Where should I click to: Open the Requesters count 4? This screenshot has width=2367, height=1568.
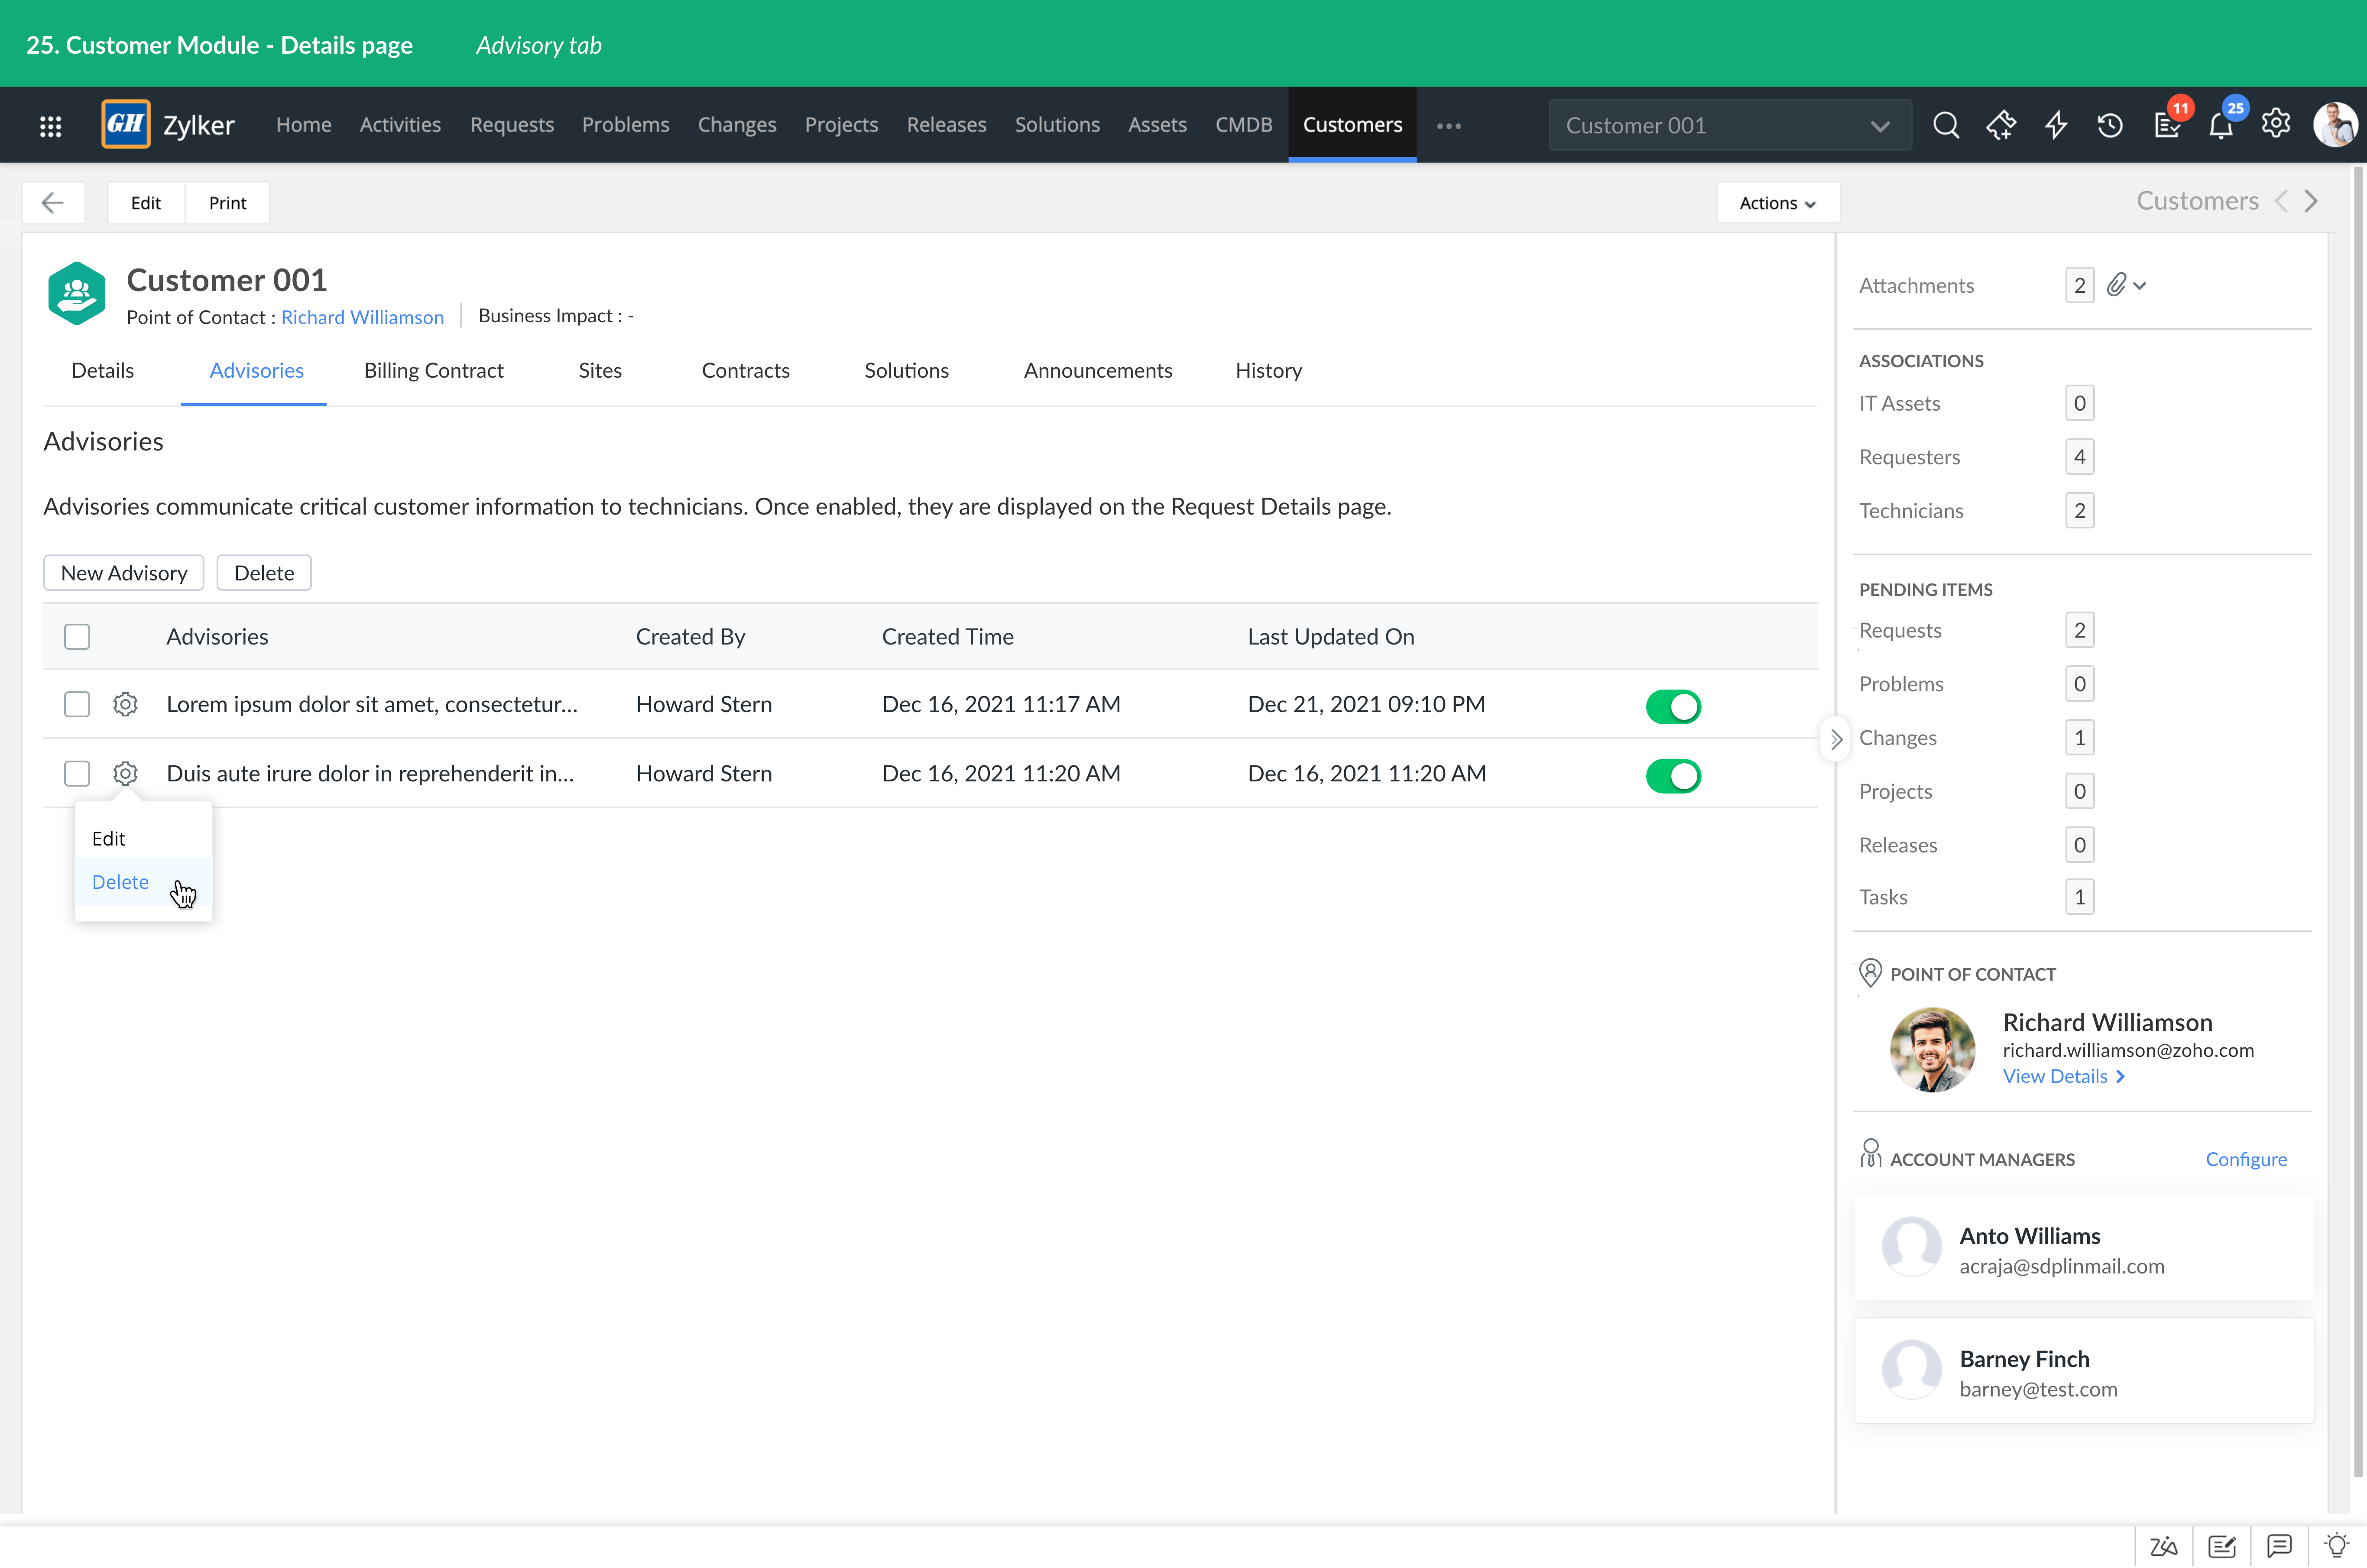coord(2079,457)
